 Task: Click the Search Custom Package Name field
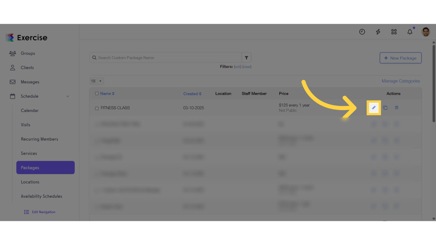coord(166,58)
